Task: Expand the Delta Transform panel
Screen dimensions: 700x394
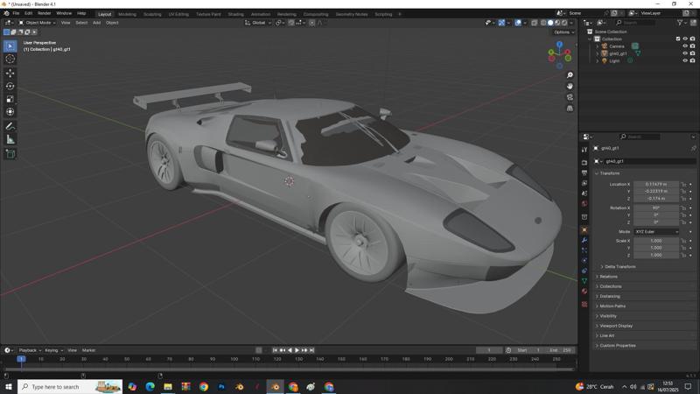Action: coord(619,267)
